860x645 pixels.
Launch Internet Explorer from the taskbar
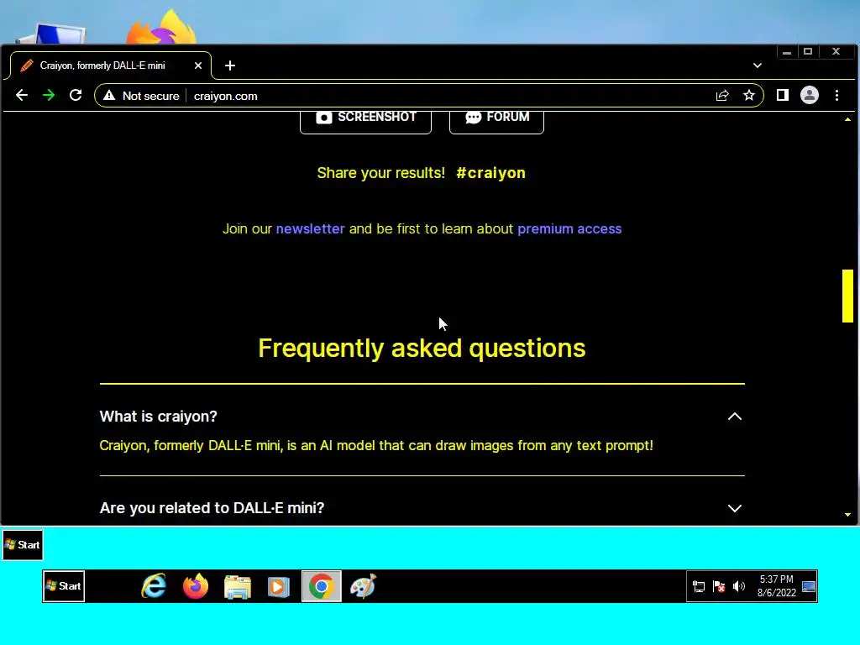pyautogui.click(x=155, y=585)
